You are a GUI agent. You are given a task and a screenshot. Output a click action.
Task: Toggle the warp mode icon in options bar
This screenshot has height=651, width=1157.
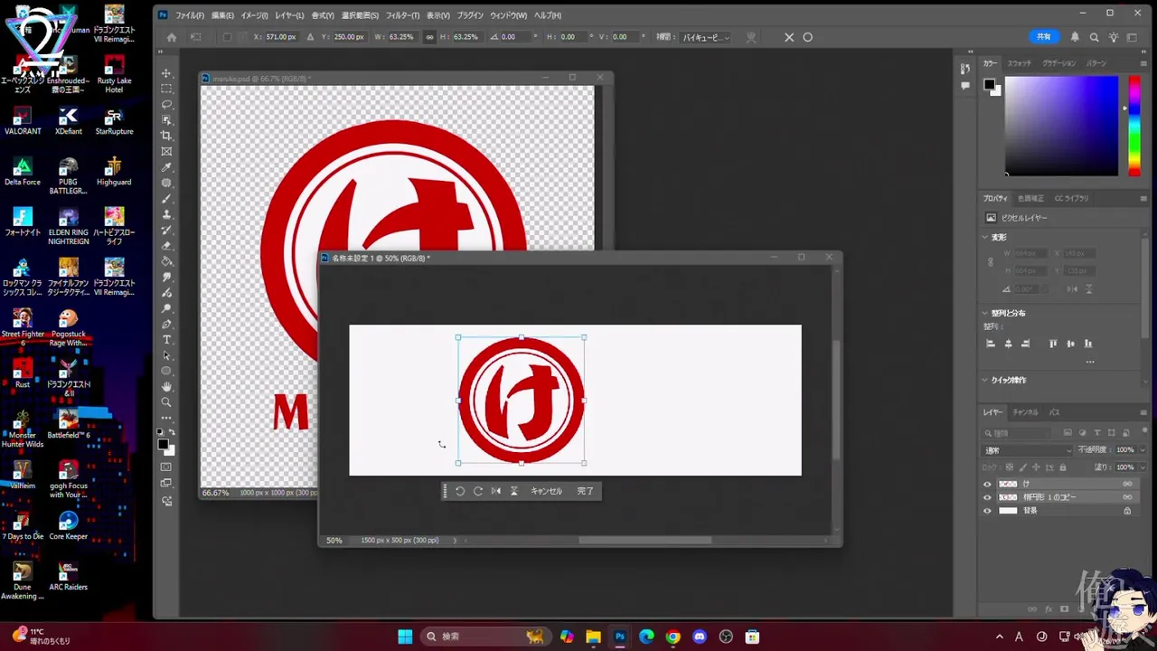(x=751, y=37)
